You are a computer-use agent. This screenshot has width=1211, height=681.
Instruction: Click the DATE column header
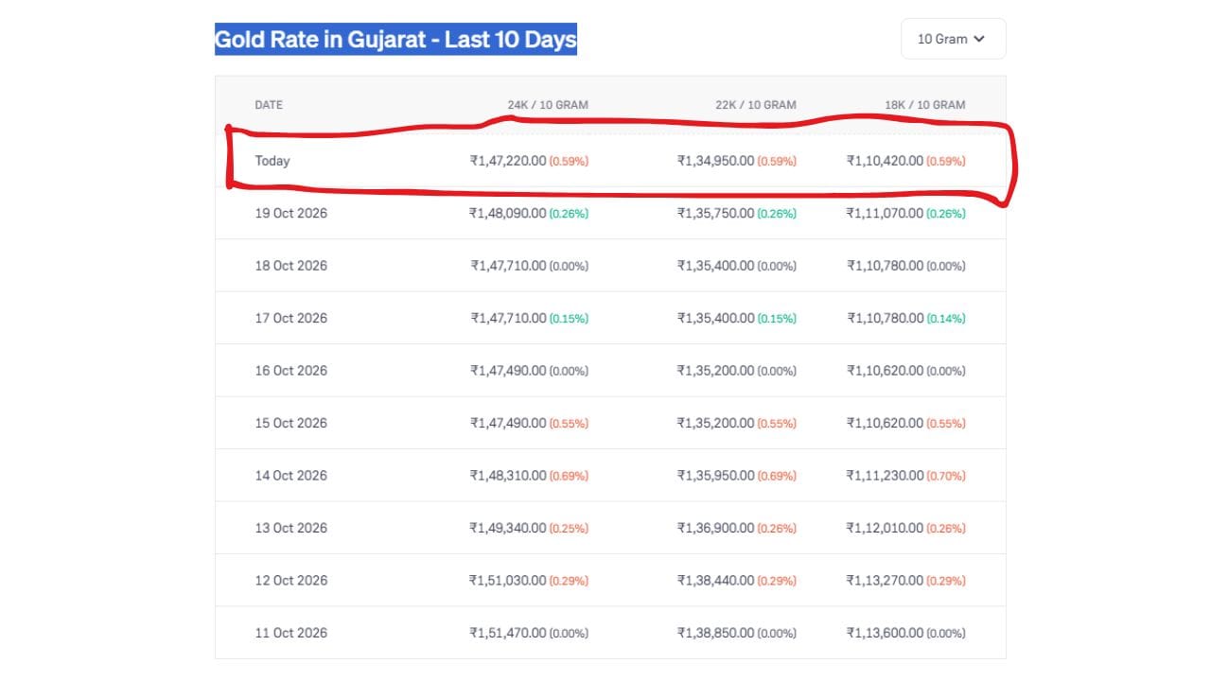[x=269, y=105]
